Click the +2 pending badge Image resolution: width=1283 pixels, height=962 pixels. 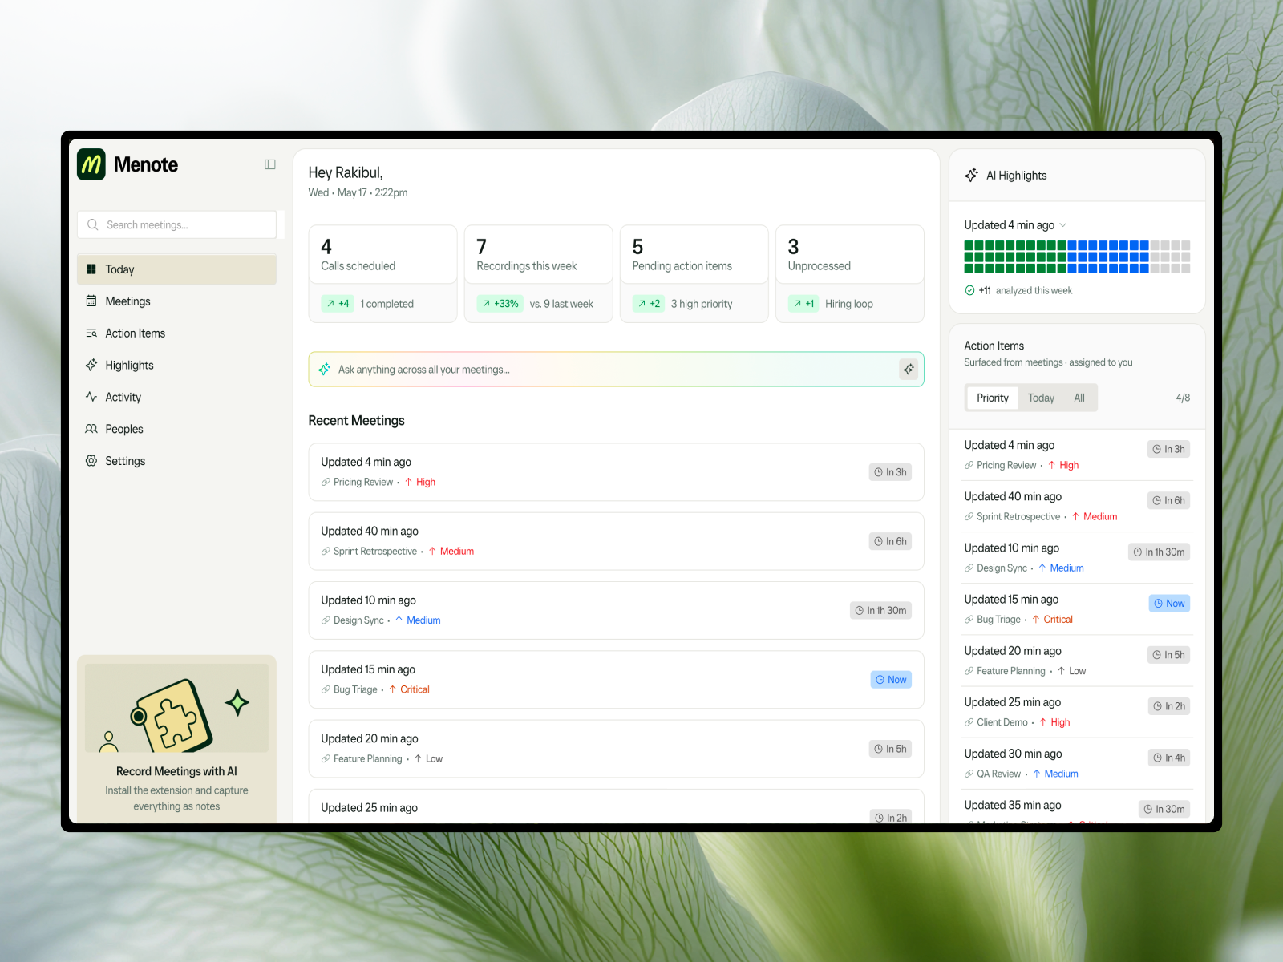coord(649,304)
